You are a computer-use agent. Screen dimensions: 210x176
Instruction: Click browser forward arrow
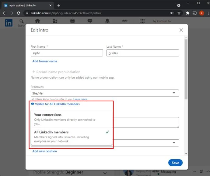(12, 13)
